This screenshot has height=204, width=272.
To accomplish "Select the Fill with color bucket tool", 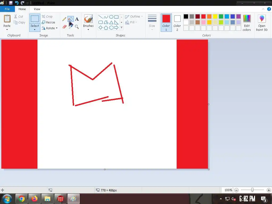I will 71,19.
